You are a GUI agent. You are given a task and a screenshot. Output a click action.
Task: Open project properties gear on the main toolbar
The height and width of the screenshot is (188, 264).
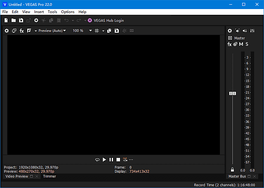click(x=36, y=21)
